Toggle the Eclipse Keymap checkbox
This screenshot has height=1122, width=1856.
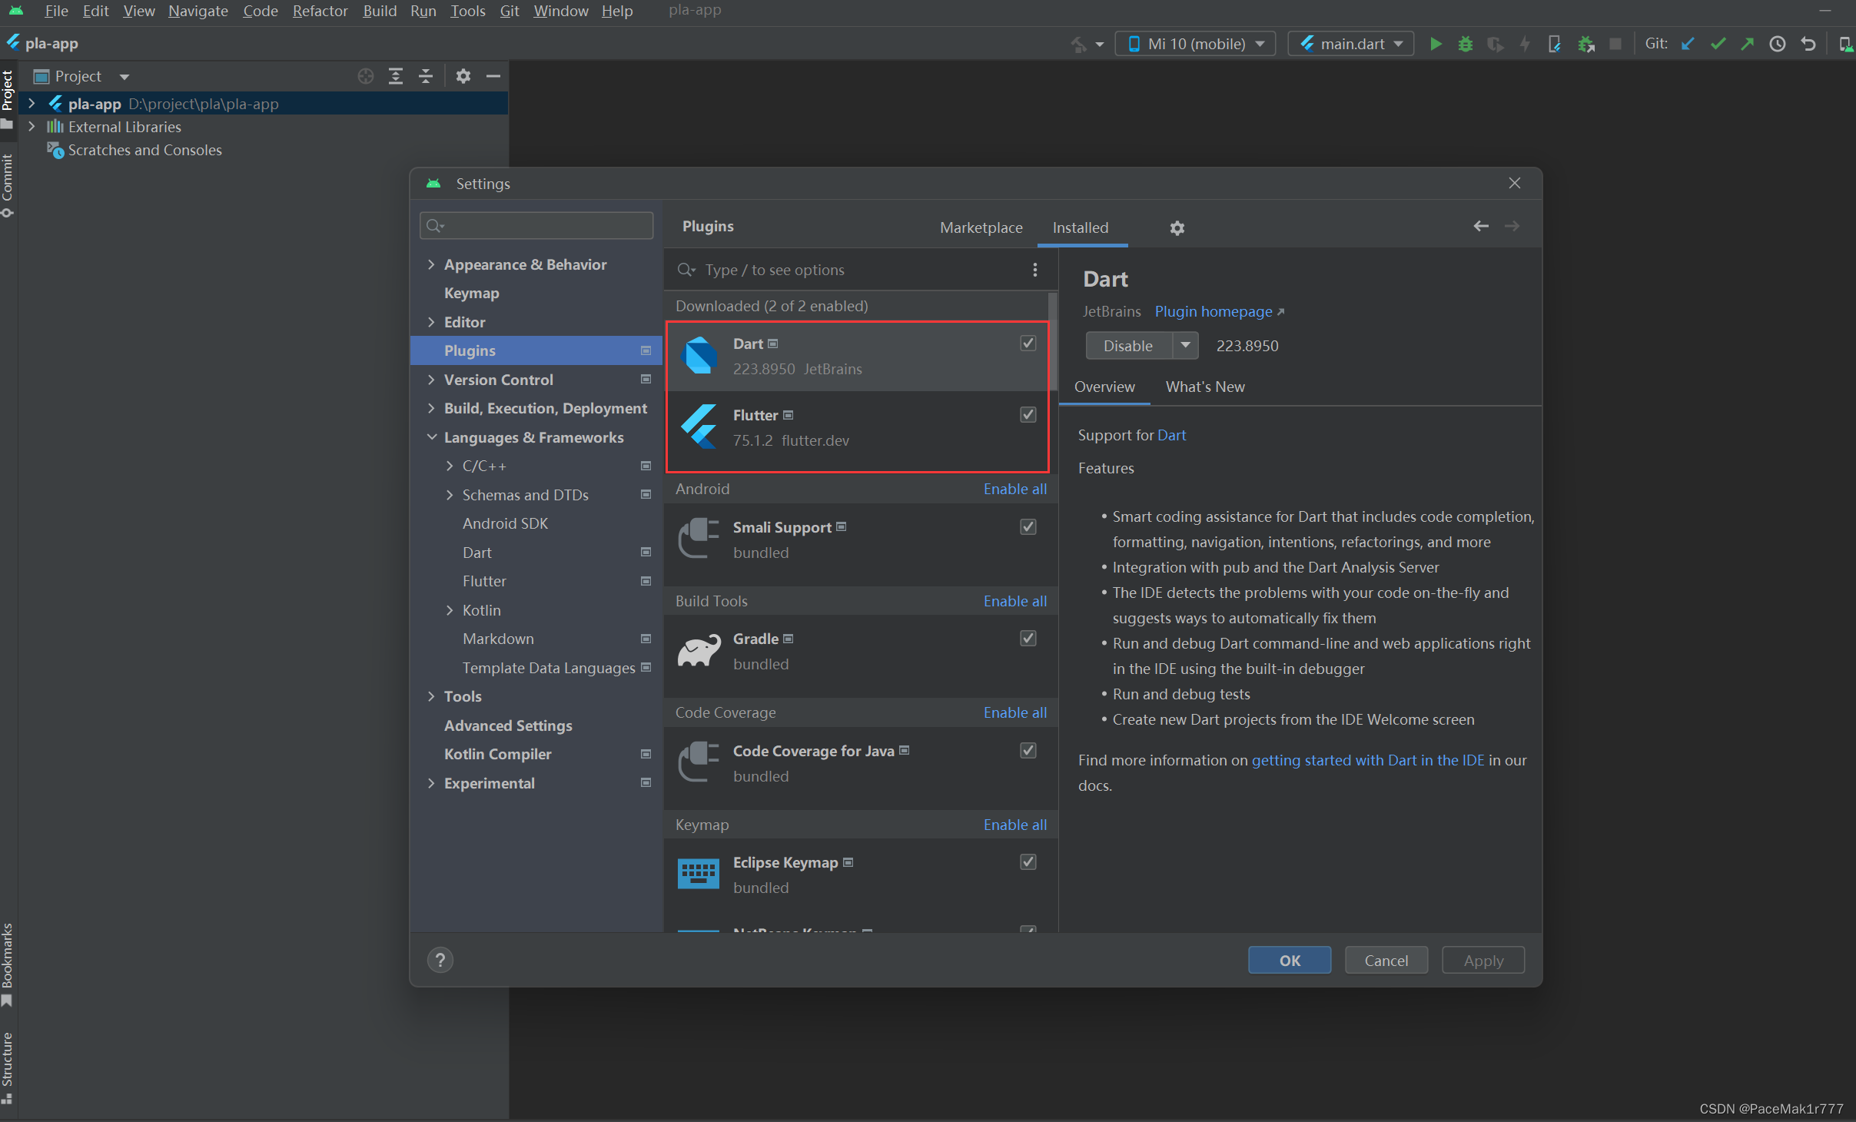click(x=1028, y=861)
